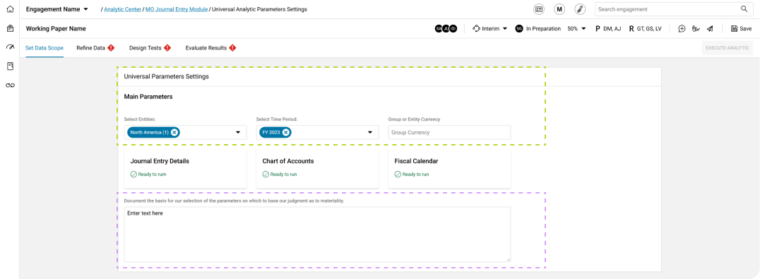
Task: Click the green check on Fiscal Calendar
Action: (x=398, y=174)
